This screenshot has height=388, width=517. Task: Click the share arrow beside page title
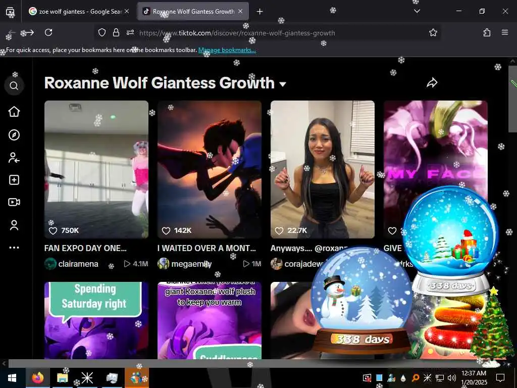pyautogui.click(x=432, y=82)
